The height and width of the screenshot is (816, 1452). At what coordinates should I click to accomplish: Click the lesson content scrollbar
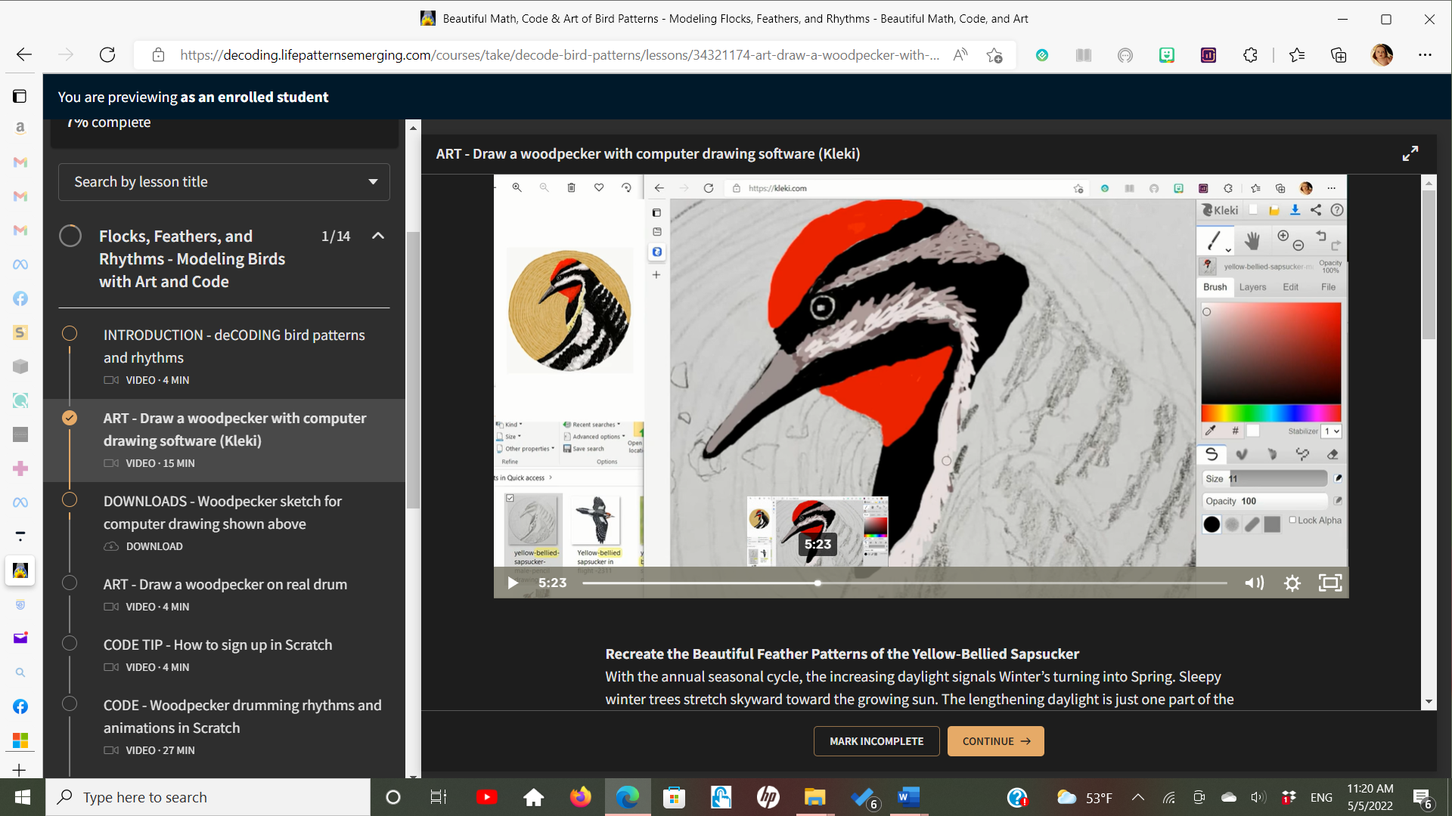point(1429,264)
